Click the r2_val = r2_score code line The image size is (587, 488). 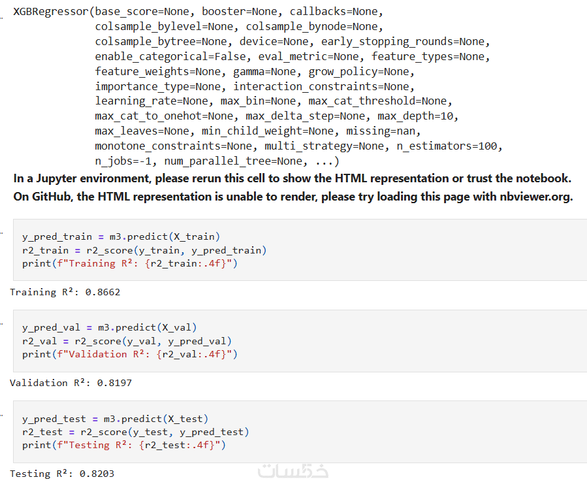tap(127, 341)
